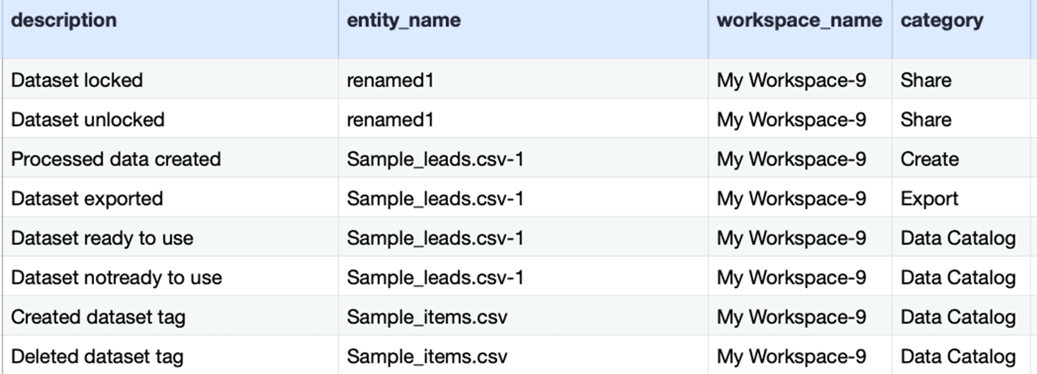
Task: Click the "Export" category cell
Action: tap(929, 198)
